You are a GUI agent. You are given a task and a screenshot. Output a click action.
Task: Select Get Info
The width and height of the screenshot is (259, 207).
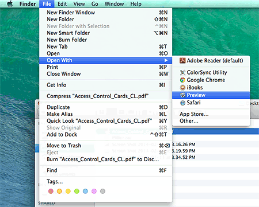pos(105,85)
